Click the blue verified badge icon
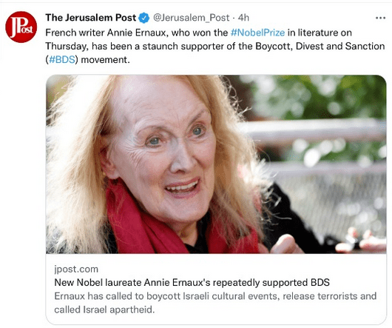The width and height of the screenshot is (392, 328). (x=144, y=18)
